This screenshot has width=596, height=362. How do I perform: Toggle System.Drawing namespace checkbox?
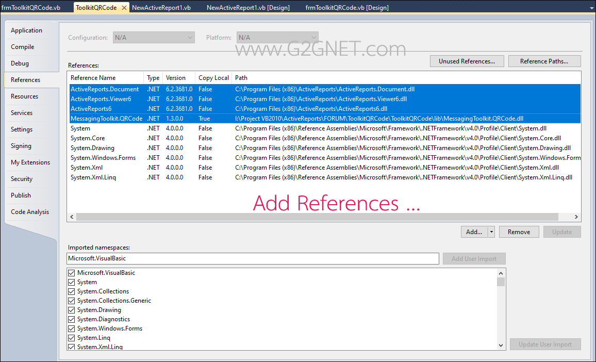point(71,310)
